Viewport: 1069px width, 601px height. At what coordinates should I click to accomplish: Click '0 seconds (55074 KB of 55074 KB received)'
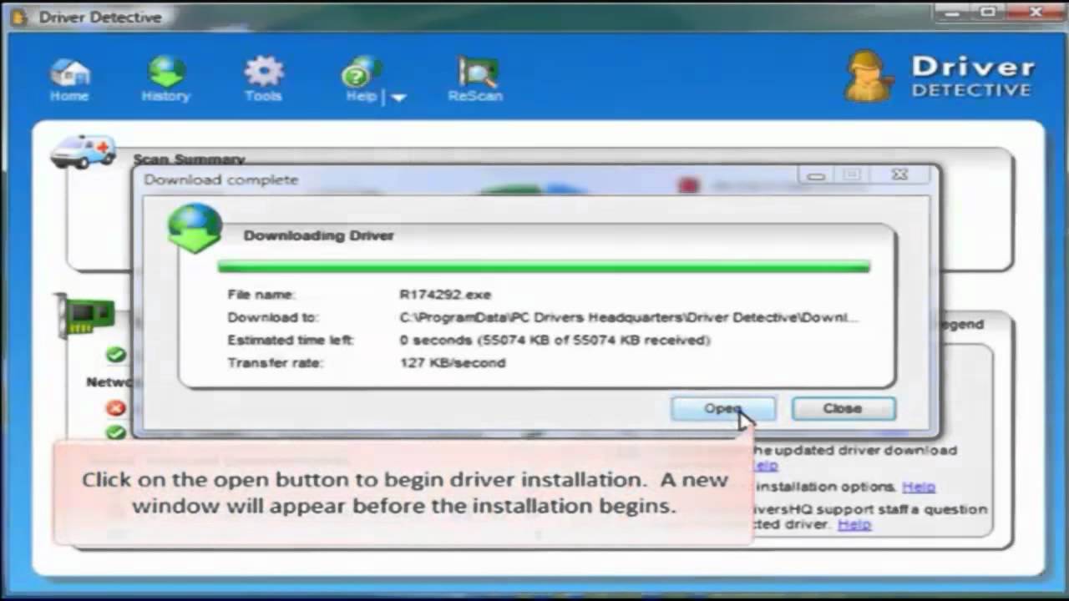click(x=555, y=341)
